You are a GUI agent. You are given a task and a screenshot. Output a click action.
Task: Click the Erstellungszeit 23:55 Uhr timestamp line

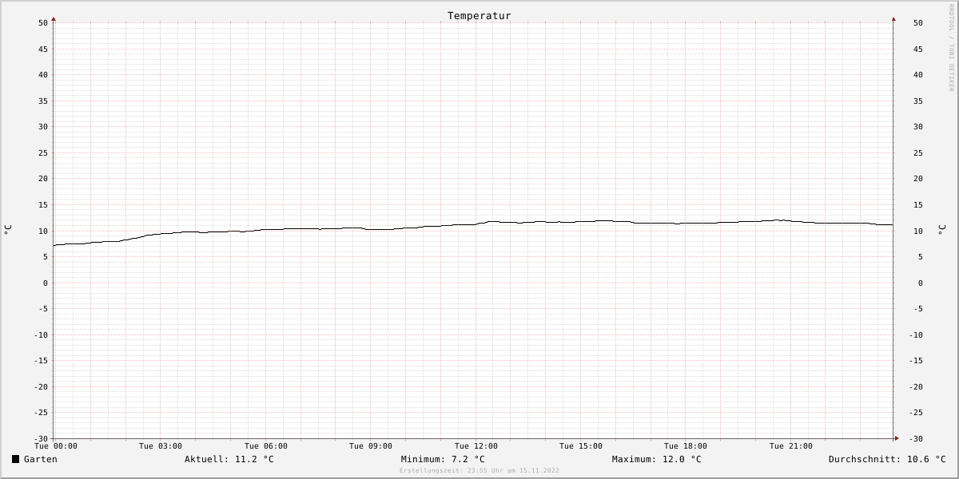(x=479, y=471)
